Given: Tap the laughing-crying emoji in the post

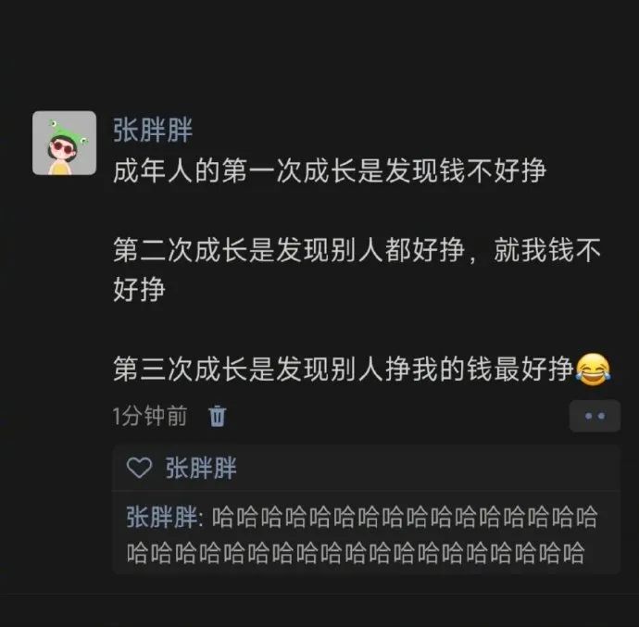Looking at the screenshot, I should tap(593, 370).
